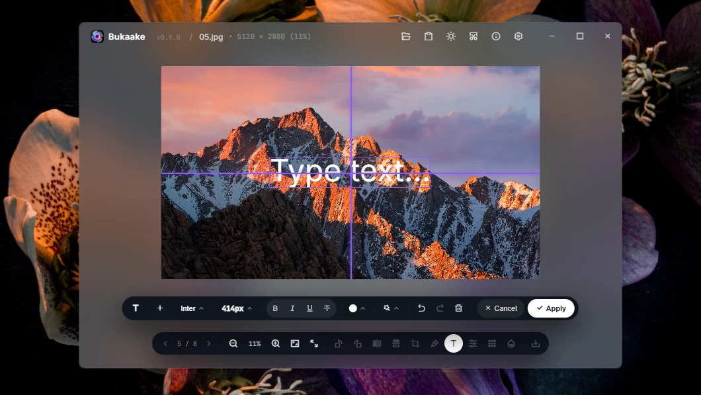Cancel the text editing

tap(501, 308)
